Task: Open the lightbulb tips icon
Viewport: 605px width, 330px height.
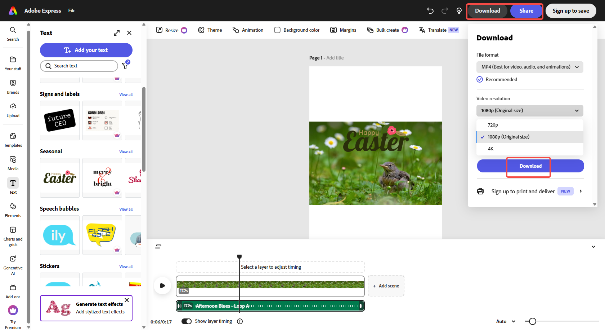Action: [459, 11]
